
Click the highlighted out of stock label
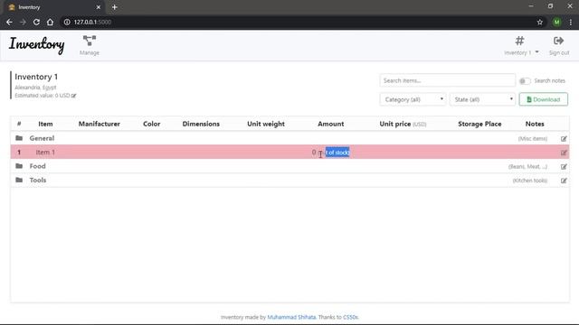point(337,153)
